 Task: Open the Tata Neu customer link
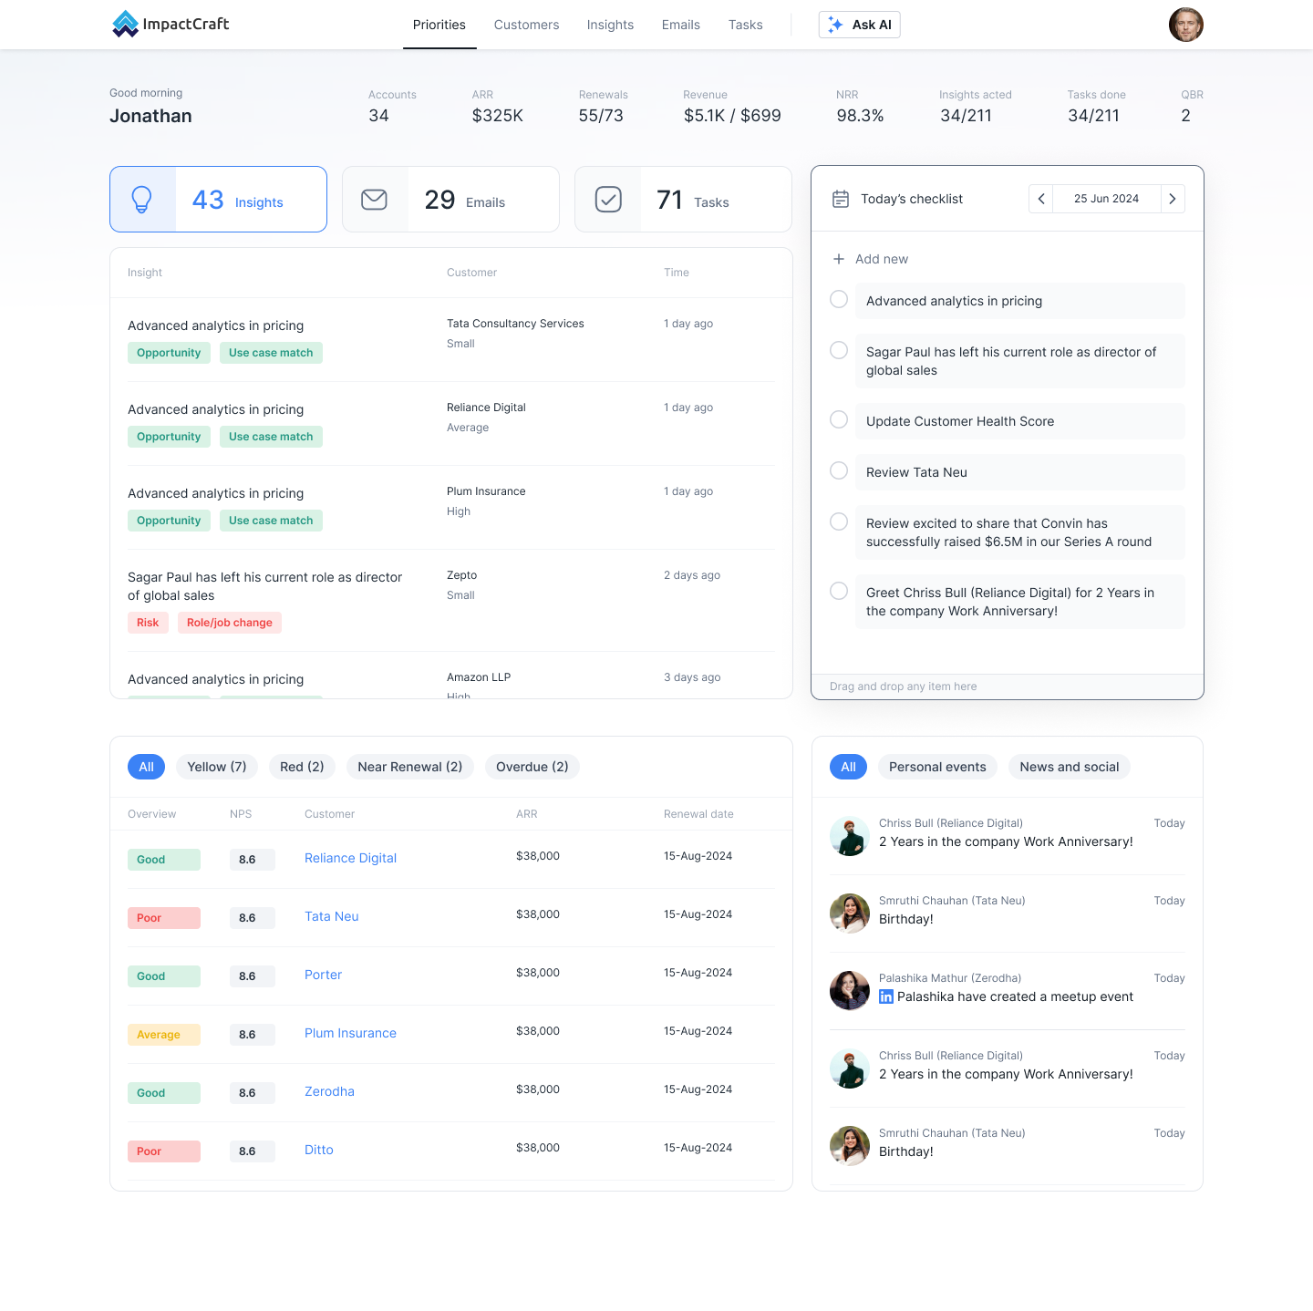coord(332,916)
